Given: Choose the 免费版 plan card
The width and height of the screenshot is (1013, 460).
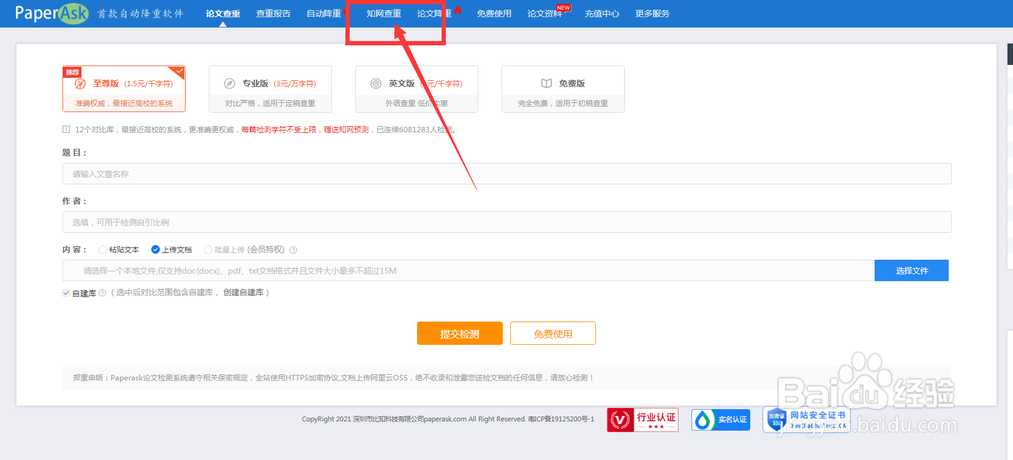Looking at the screenshot, I should click(563, 89).
